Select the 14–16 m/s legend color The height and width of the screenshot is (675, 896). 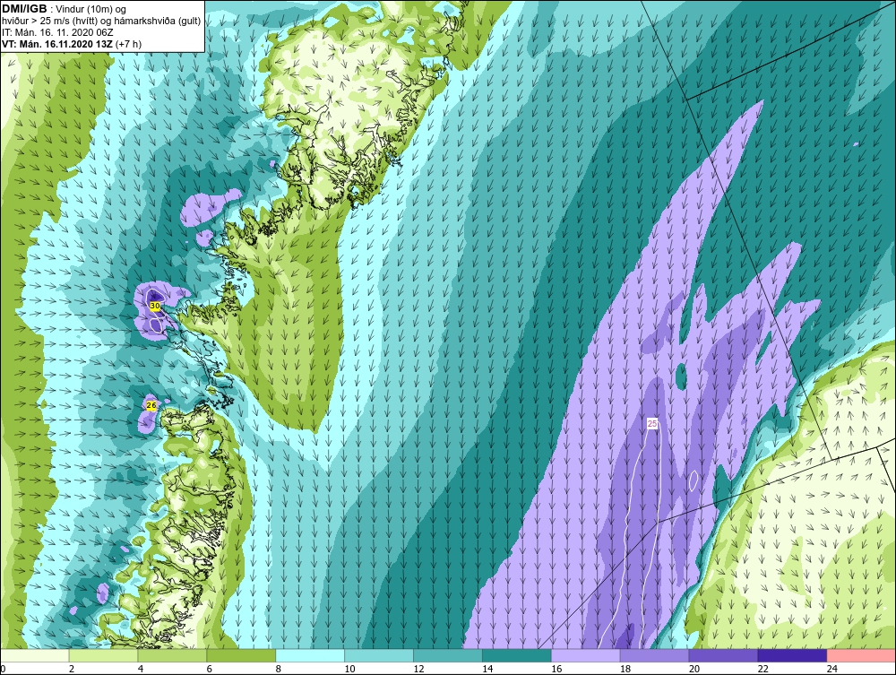pyautogui.click(x=517, y=655)
